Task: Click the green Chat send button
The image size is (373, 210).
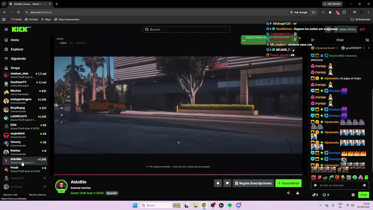Action: click(364, 195)
